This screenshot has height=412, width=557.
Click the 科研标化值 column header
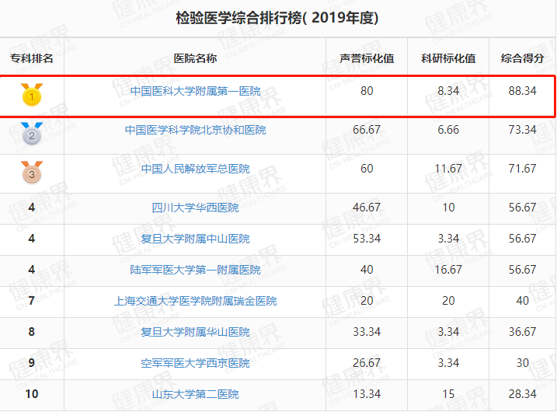click(448, 58)
